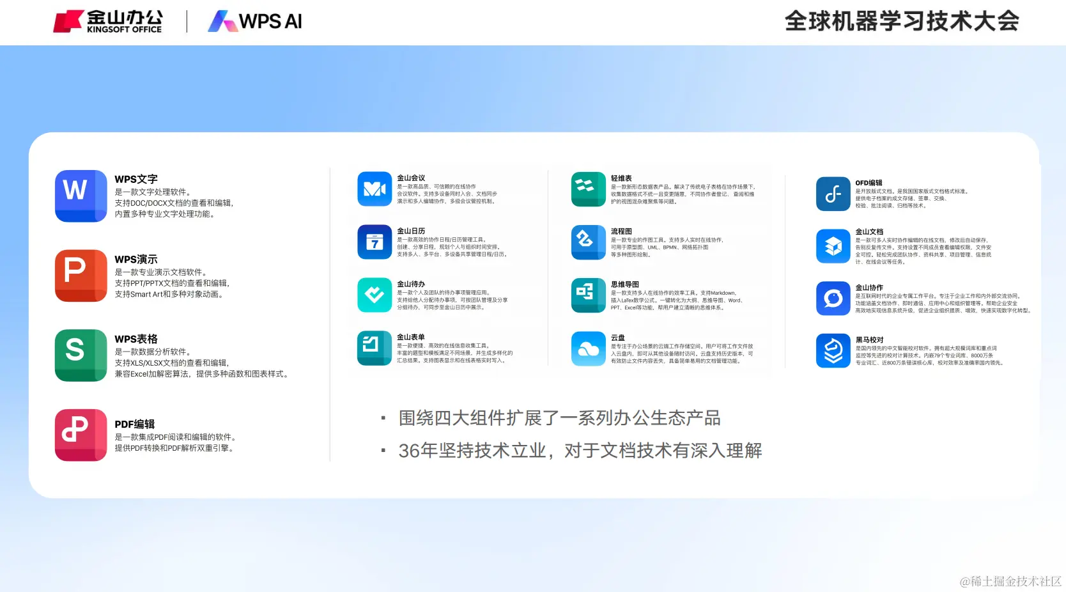The width and height of the screenshot is (1066, 592).
Task: Click the OFD编辑 title text
Action: click(869, 183)
